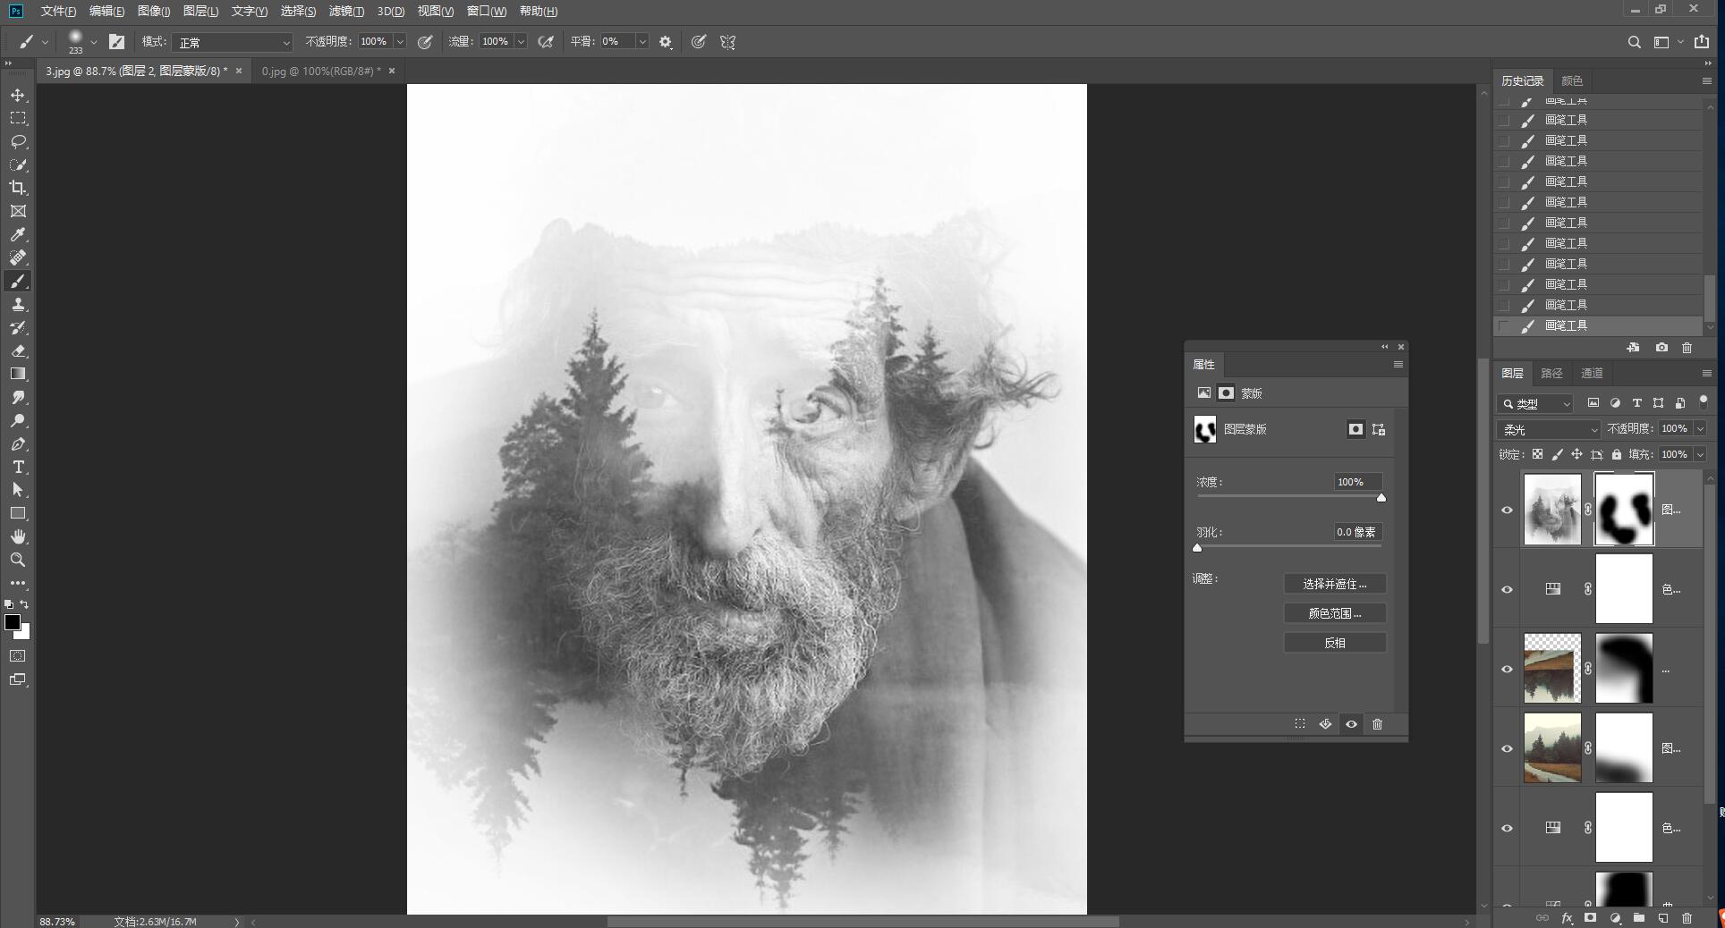Select the Horizontal Type tool

18,467
